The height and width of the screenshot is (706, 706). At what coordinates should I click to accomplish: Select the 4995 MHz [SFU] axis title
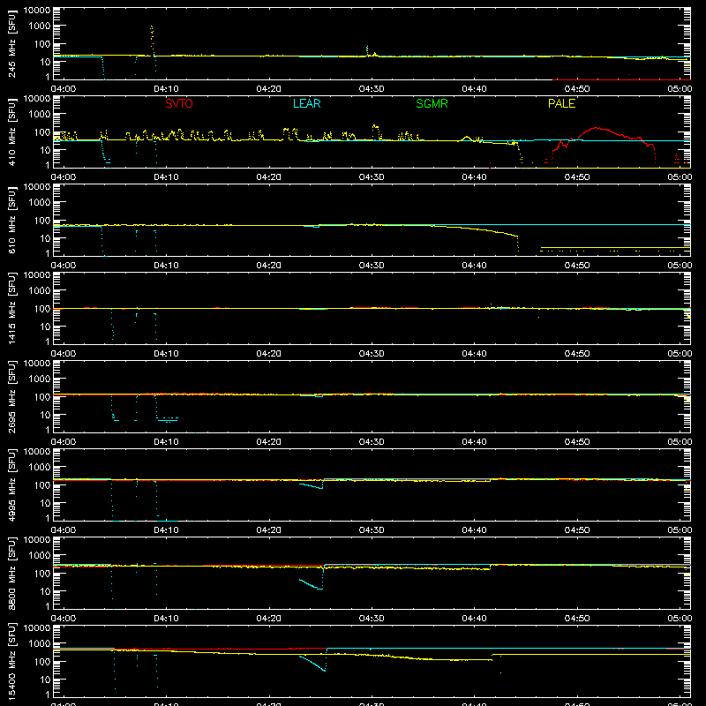[x=11, y=484]
